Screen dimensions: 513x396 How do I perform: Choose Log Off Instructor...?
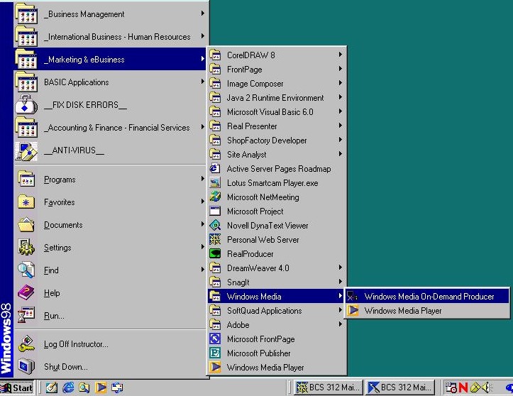tap(110, 344)
